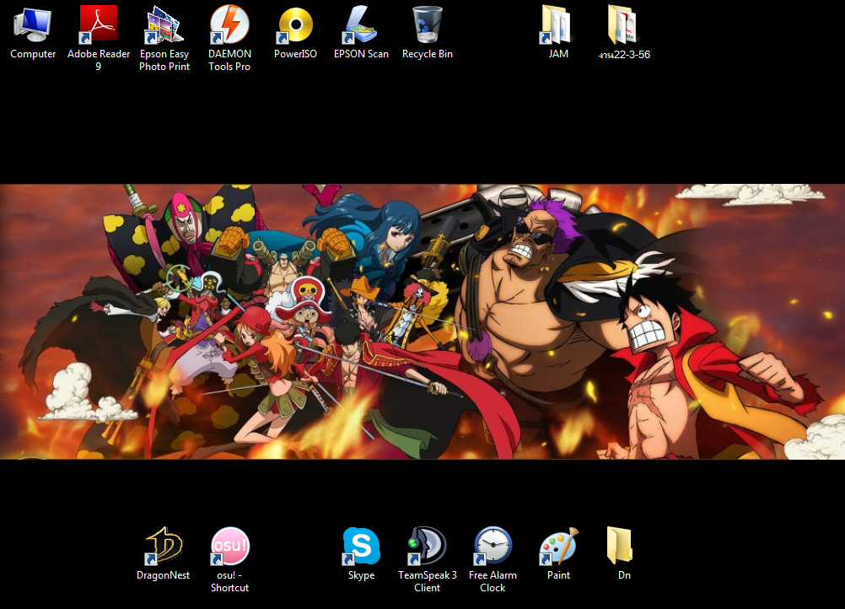Click the "EPSON Scan" label text
Viewport: 845px width, 609px height.
tap(361, 54)
